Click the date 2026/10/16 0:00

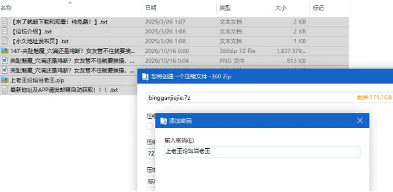tap(167, 51)
